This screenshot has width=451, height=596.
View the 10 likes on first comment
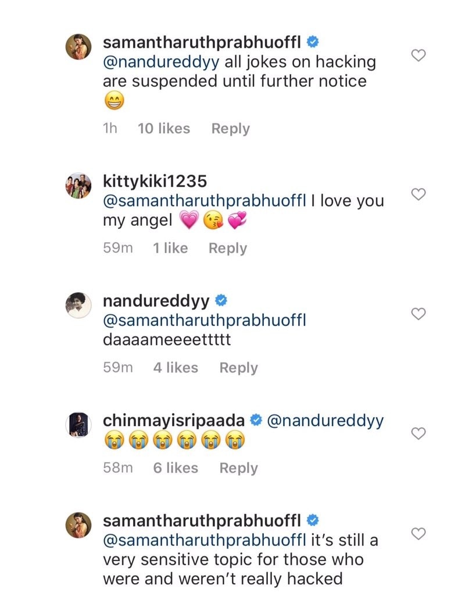pos(163,129)
